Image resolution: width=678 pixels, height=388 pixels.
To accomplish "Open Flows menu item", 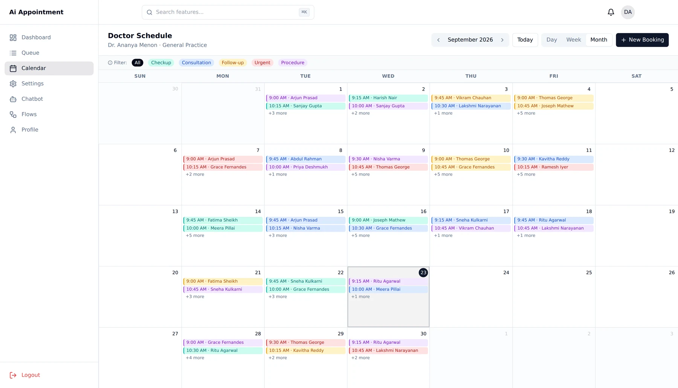I will click(x=49, y=115).
